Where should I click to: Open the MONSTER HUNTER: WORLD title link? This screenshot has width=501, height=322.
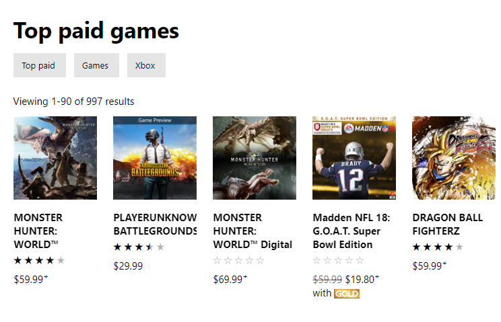coord(38,231)
